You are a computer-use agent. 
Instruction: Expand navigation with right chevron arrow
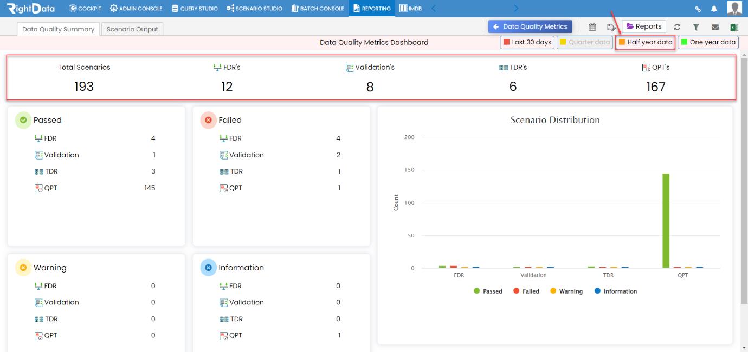pos(515,9)
